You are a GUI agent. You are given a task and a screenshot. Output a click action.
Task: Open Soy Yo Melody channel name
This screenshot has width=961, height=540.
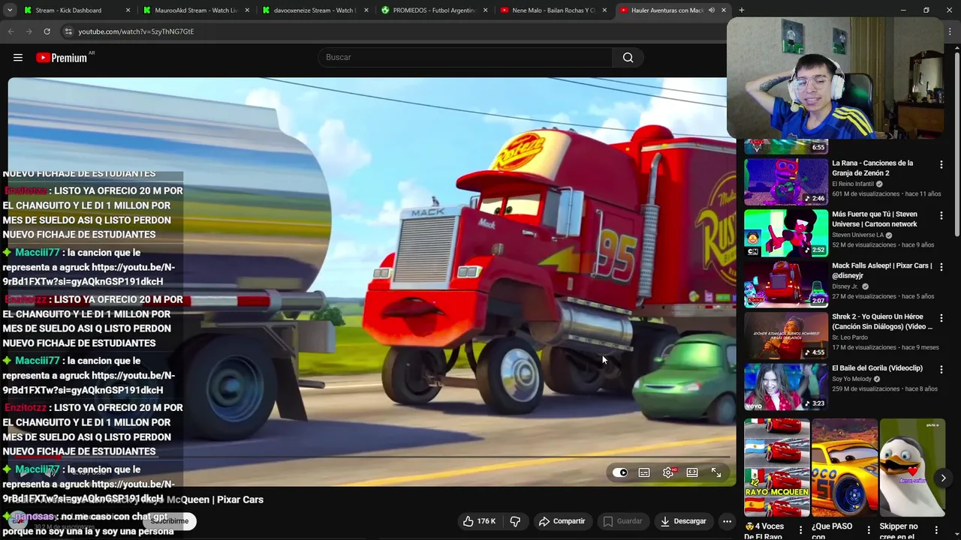852,379
